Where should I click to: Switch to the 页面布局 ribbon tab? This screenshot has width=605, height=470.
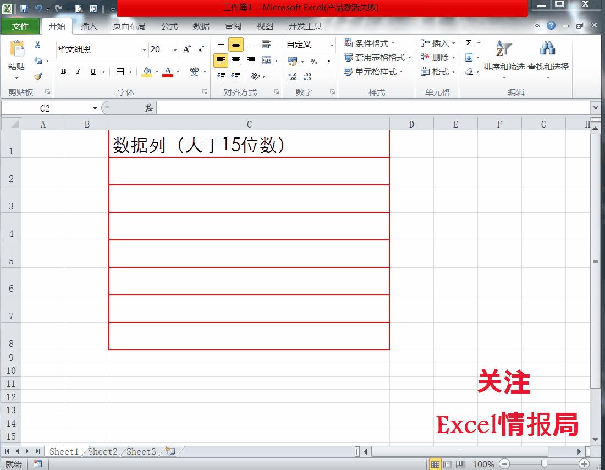click(129, 26)
